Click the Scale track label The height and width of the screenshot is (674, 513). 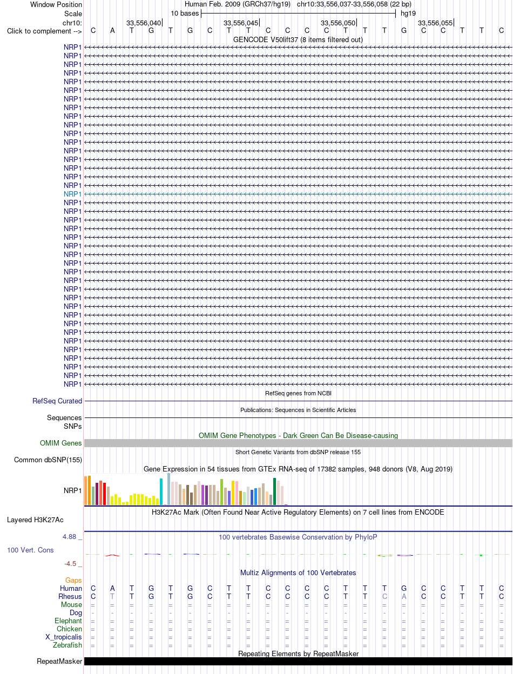click(x=73, y=14)
